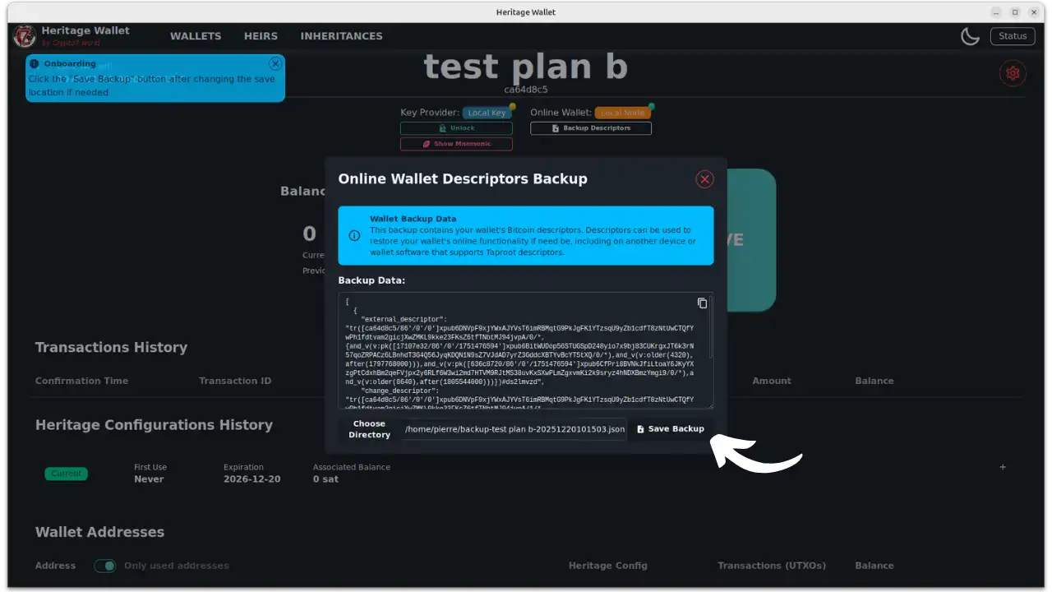Image resolution: width=1052 pixels, height=592 pixels.
Task: Open wallet settings gear icon
Action: 1013,73
